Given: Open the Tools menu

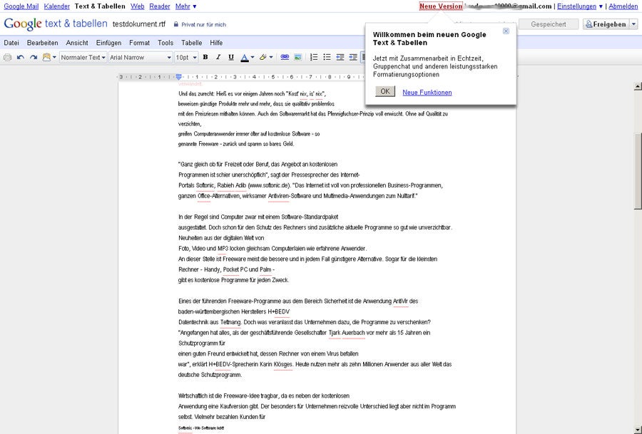Looking at the screenshot, I should pos(165,43).
